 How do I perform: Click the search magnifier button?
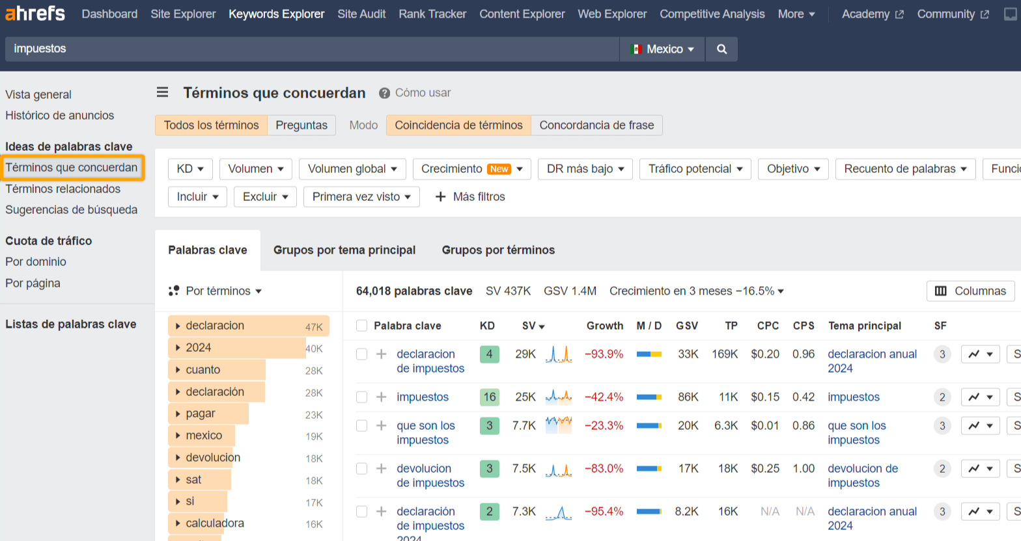[x=721, y=49]
